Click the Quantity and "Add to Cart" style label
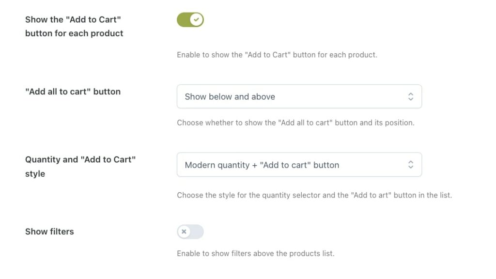This screenshot has width=496, height=279. [x=80, y=166]
